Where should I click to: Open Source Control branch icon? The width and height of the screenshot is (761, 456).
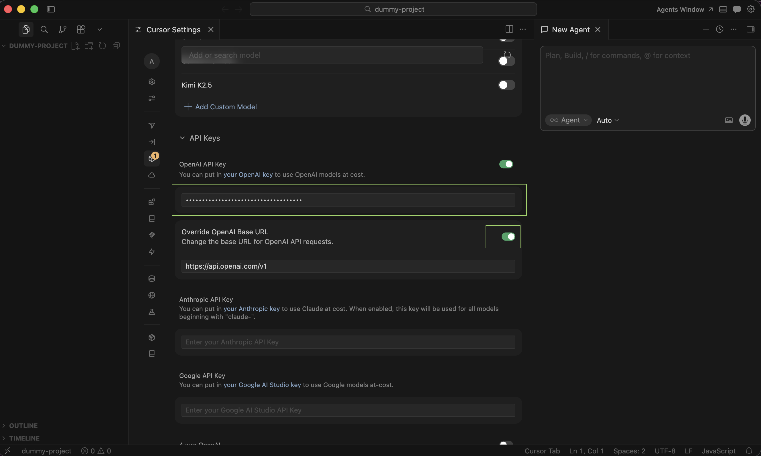click(x=63, y=29)
